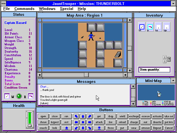Click the title bar down arrow button
This screenshot has width=177, height=133.
point(173,4)
